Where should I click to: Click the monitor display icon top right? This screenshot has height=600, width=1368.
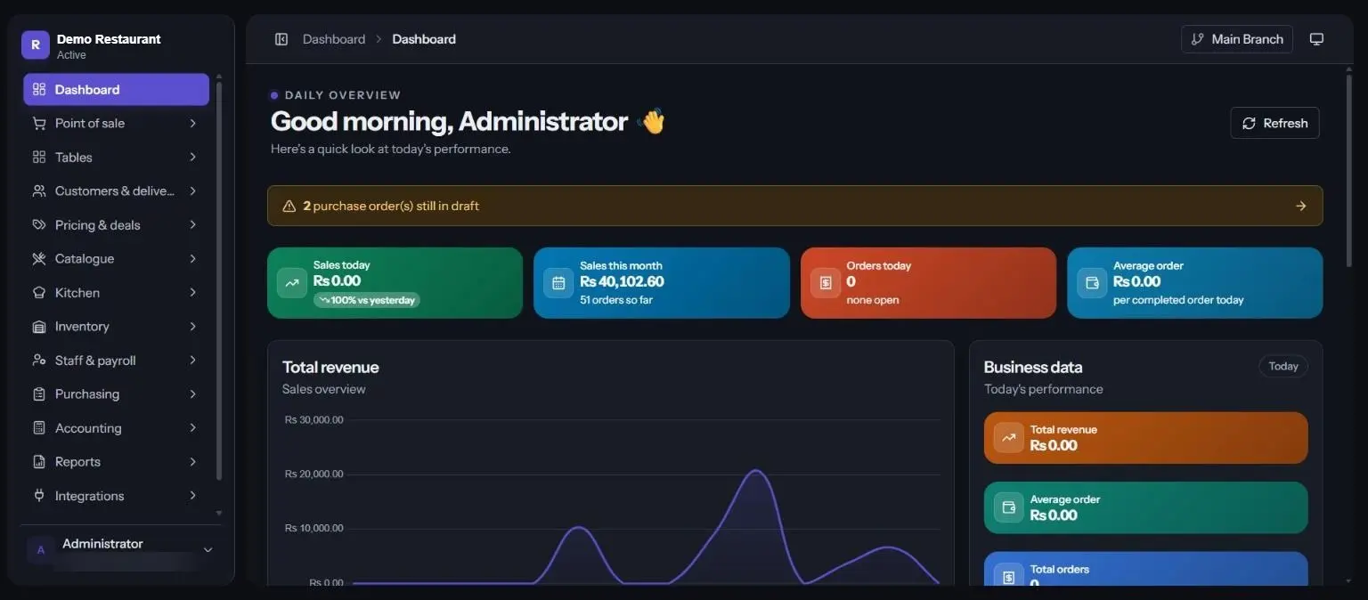(x=1316, y=39)
